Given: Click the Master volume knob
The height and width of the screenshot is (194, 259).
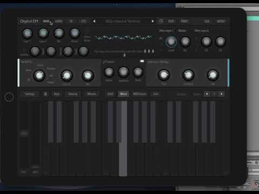Looking at the screenshot, I should (74, 33).
